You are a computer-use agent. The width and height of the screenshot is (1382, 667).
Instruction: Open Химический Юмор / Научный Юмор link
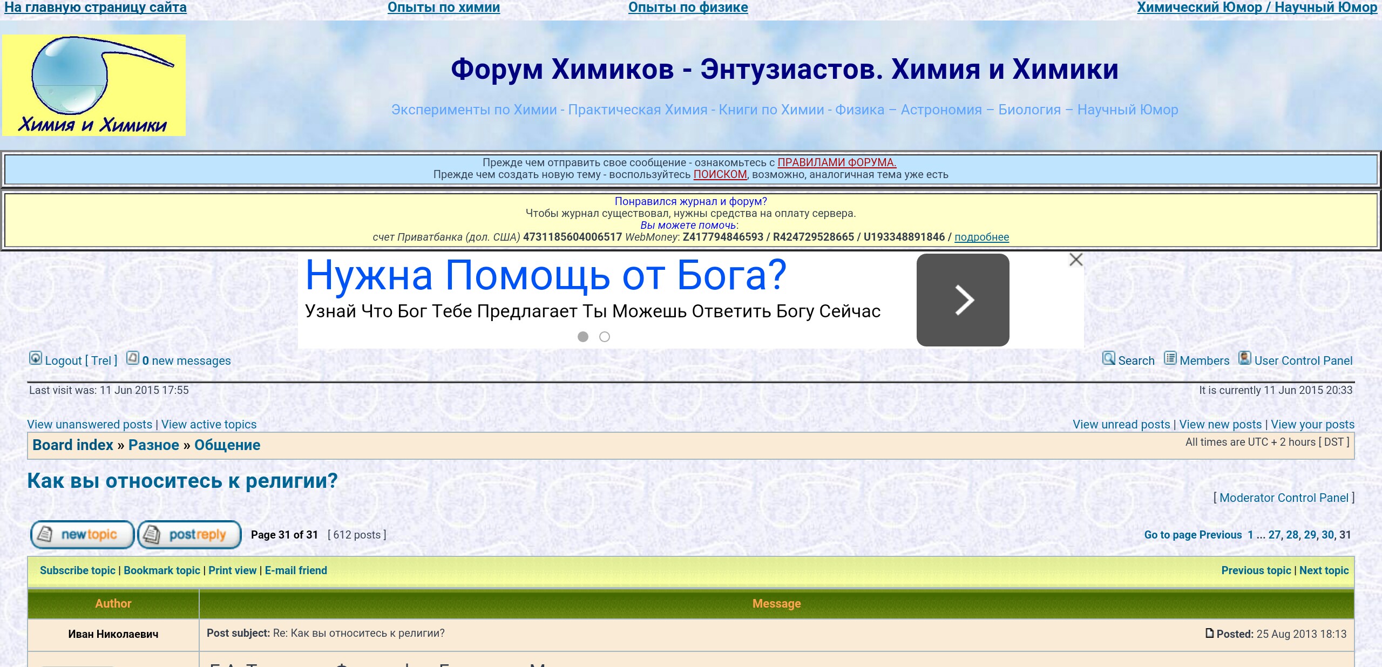pyautogui.click(x=1257, y=8)
